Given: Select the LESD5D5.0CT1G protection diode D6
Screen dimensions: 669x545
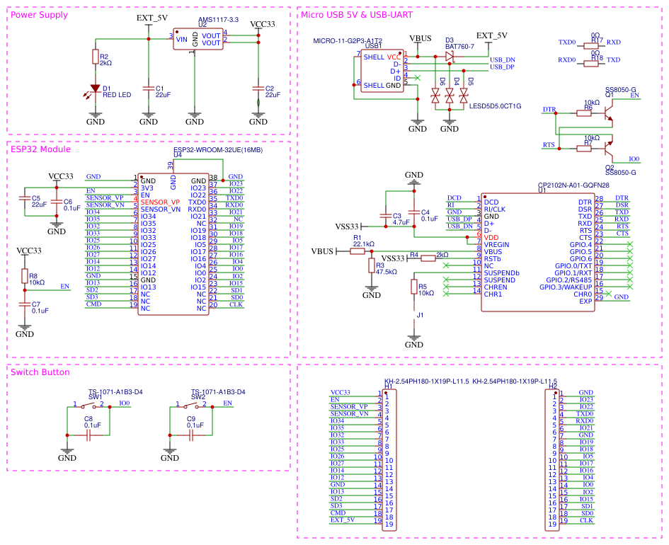Looking at the screenshot, I should (x=434, y=96).
